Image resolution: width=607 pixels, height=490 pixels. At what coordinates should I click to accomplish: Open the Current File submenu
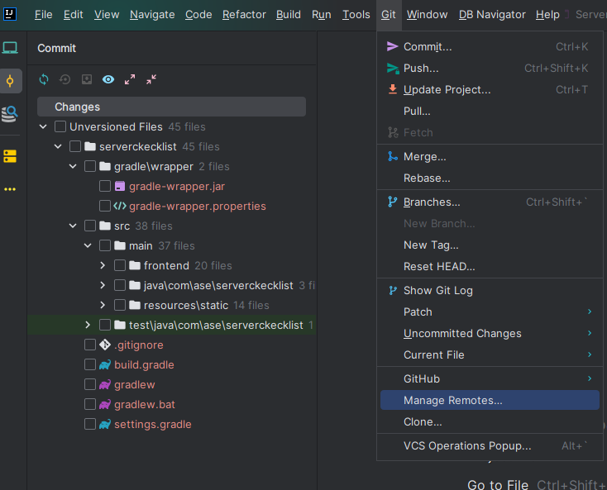pyautogui.click(x=490, y=354)
